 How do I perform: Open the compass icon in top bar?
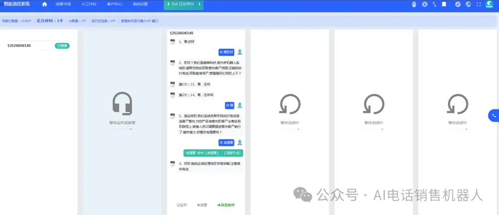tap(458, 5)
